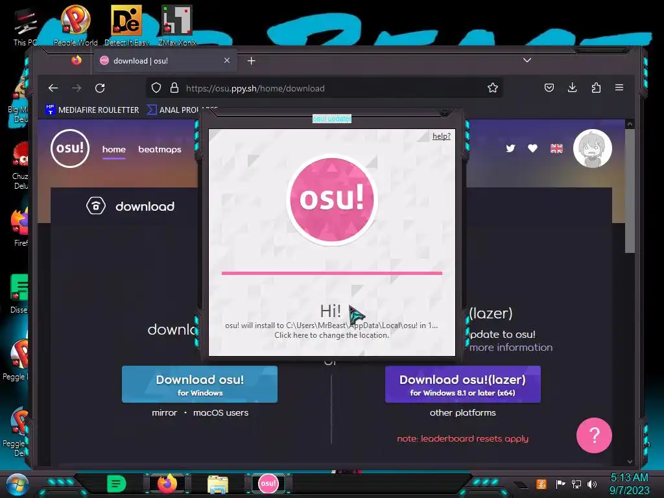Click the padlock site security icon
The width and height of the screenshot is (664, 498).
pyautogui.click(x=174, y=88)
